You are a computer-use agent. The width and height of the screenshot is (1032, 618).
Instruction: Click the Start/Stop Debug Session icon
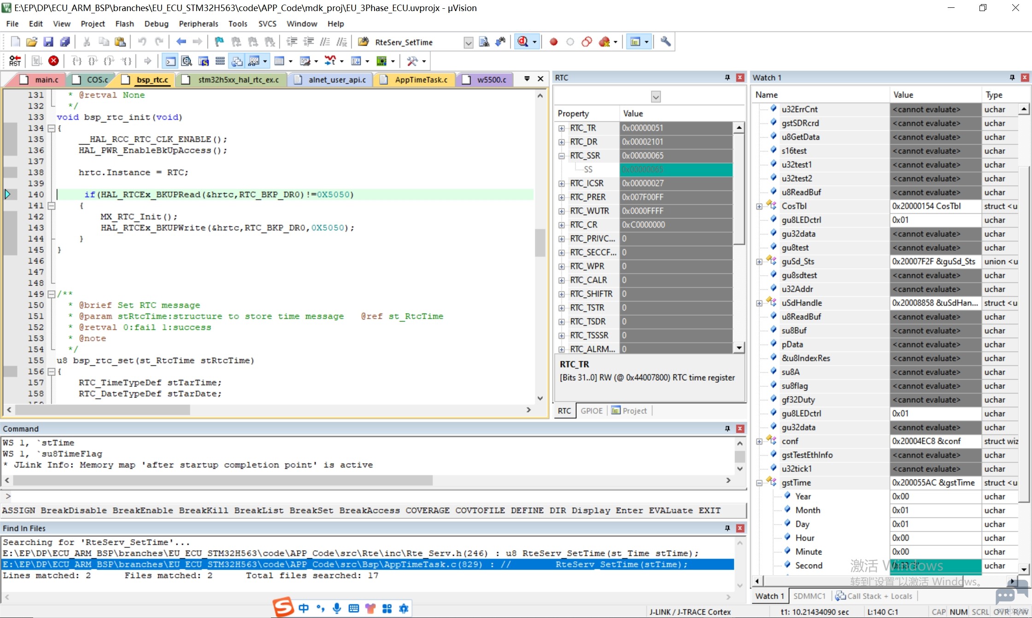point(523,42)
